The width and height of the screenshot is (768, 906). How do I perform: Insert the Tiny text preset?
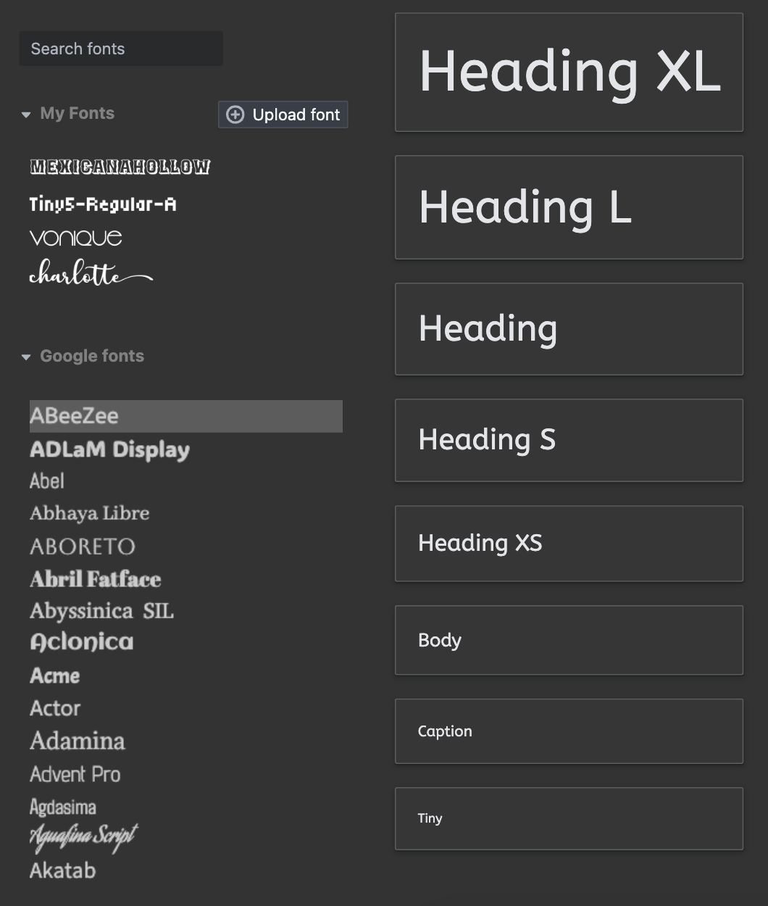569,818
